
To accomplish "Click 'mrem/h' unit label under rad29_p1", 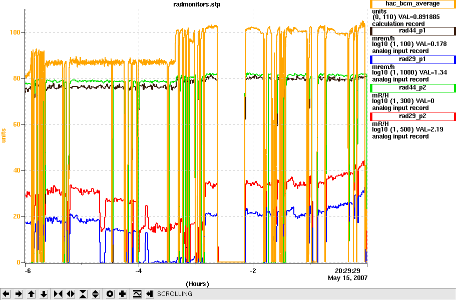I will (x=383, y=67).
